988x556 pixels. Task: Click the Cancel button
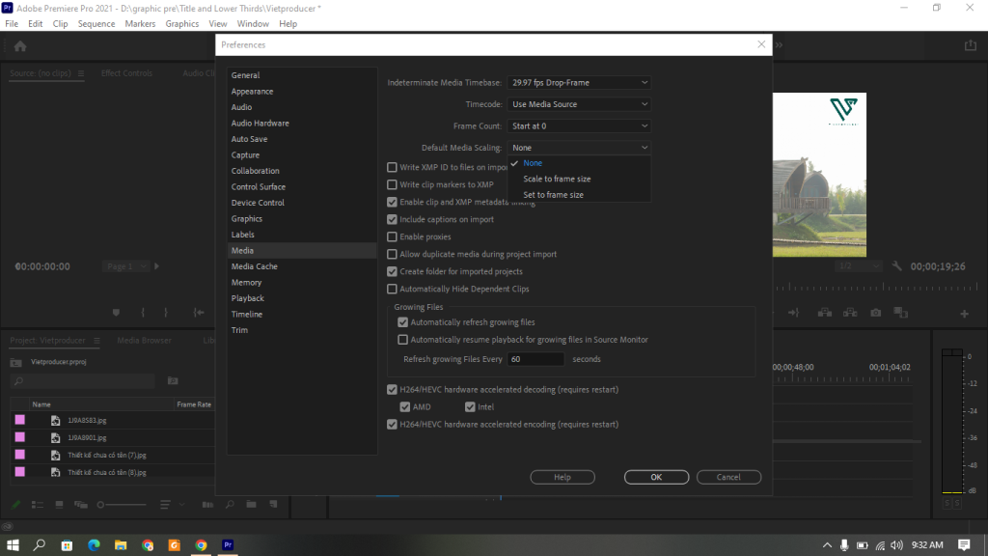pyautogui.click(x=728, y=477)
